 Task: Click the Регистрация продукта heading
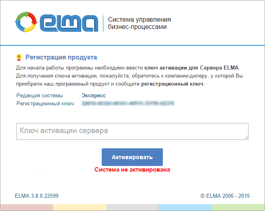click(61, 57)
